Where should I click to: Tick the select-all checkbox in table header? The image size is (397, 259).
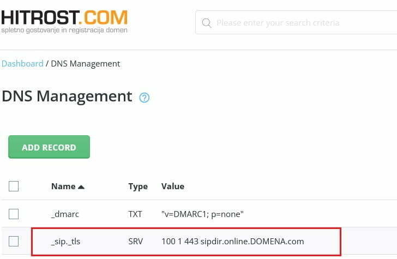(14, 186)
